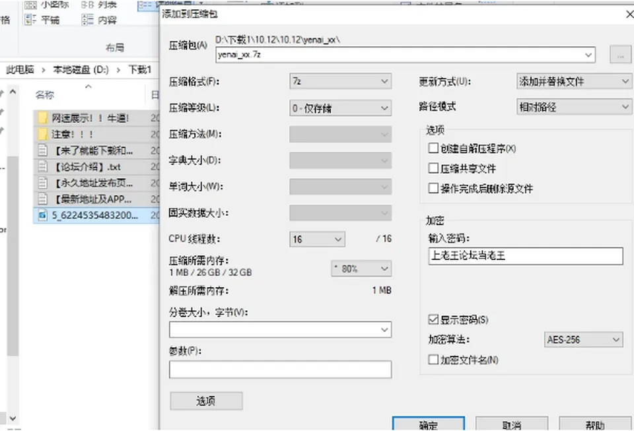The height and width of the screenshot is (431, 634).
Task: Click the 选项 button below 参数 field
Action: pos(206,401)
